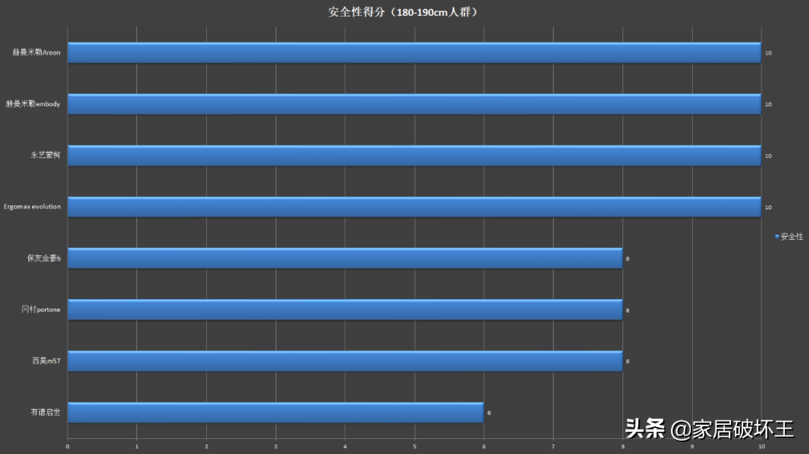Select the blue bar for 赫曼米勒Areon

point(414,52)
